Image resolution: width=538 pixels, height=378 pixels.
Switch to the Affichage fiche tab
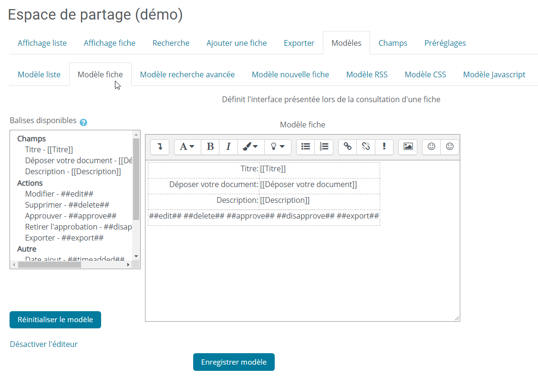109,43
